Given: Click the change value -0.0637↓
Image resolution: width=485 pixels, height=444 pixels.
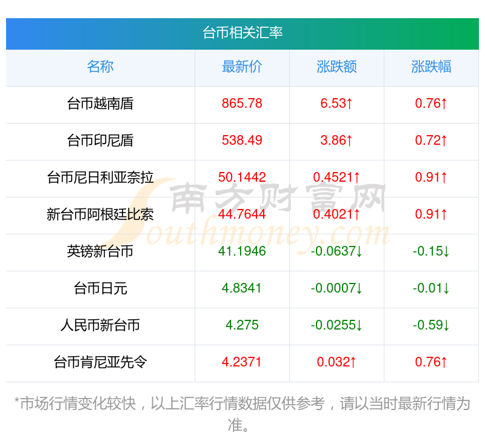Looking at the screenshot, I should click(x=336, y=251).
